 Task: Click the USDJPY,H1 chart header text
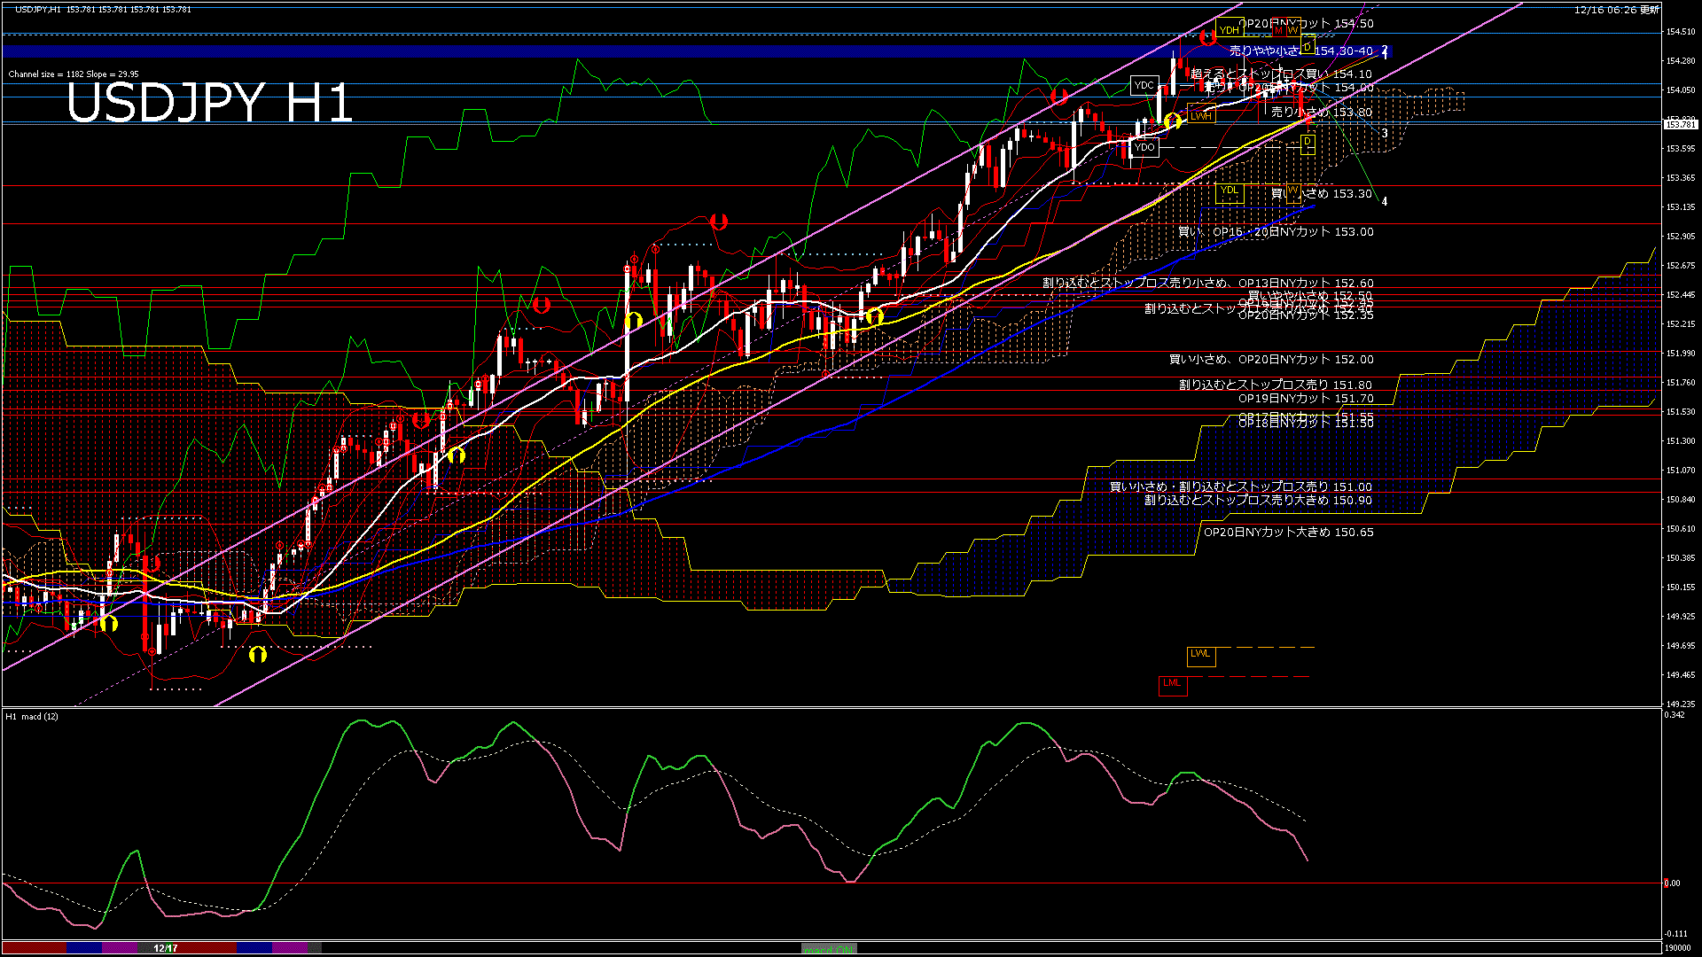coord(37,9)
